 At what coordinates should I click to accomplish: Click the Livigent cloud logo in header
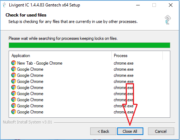coord(168,20)
